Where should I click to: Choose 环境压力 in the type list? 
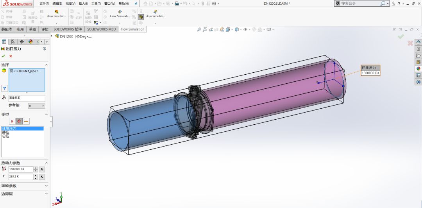coord(22,129)
